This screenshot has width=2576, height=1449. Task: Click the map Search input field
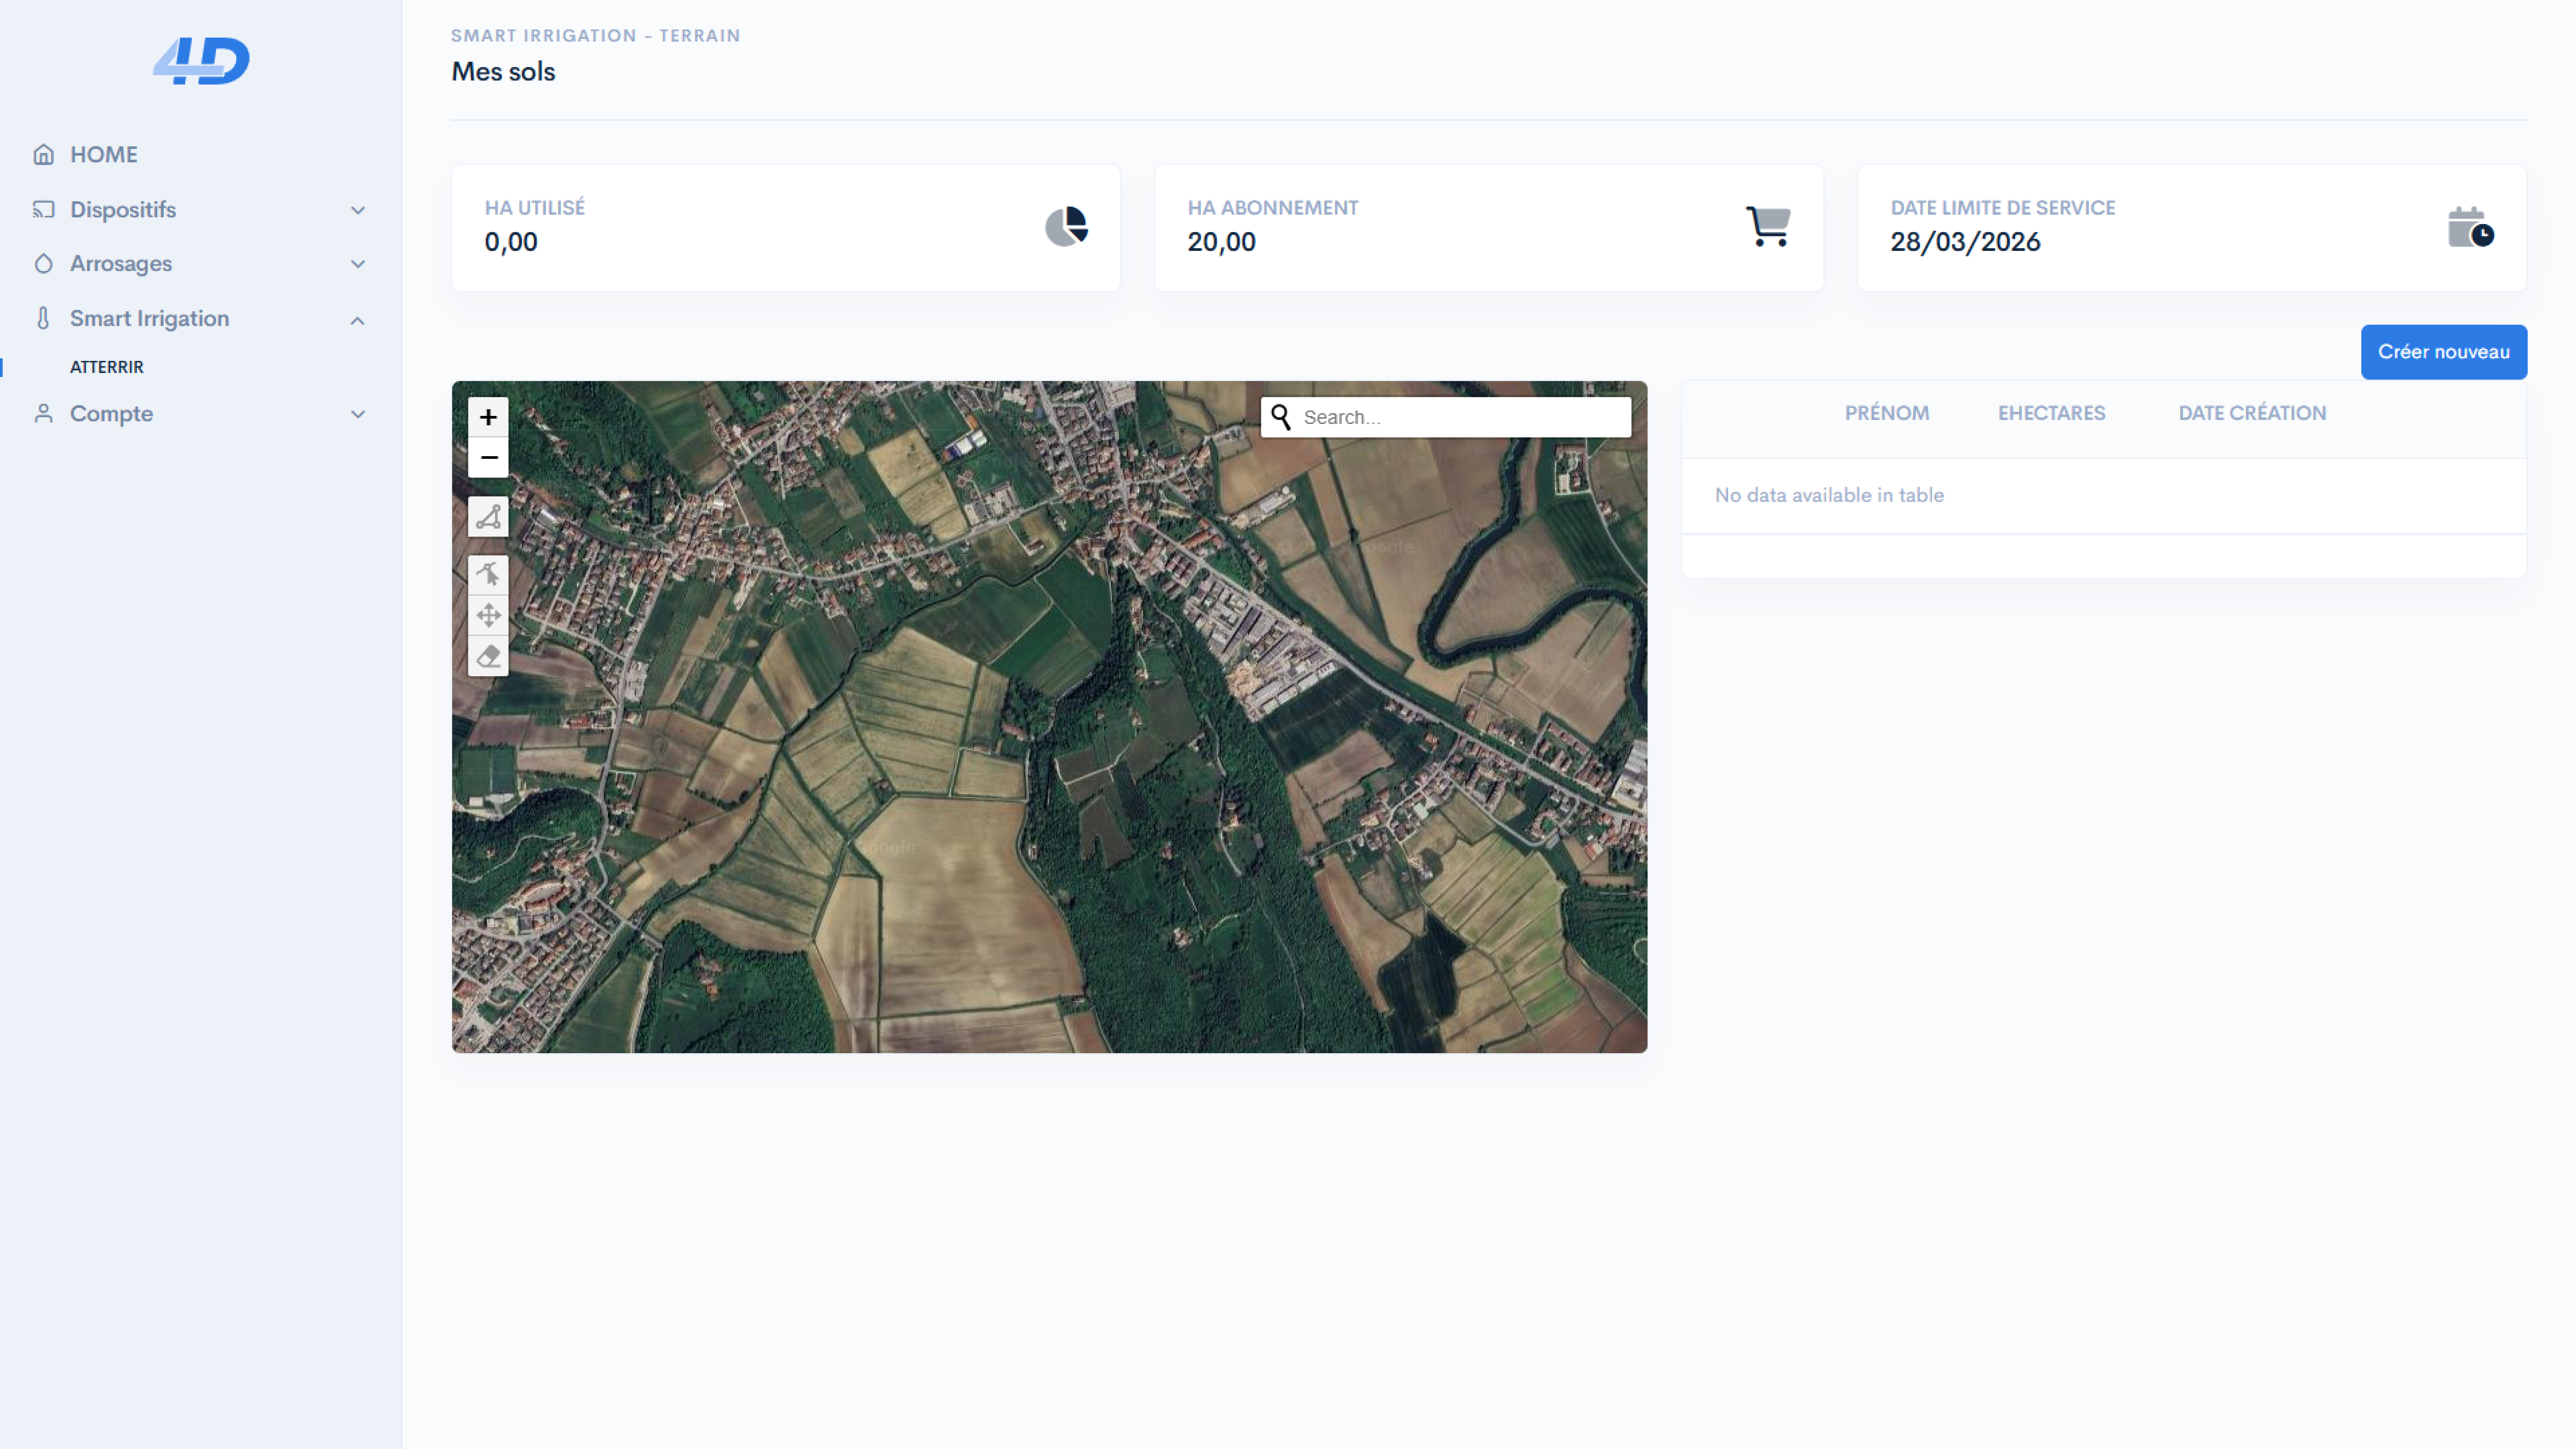point(1460,417)
